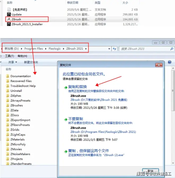The height and width of the screenshot is (178, 175).
Task: Click the 194,895 KB size cell
Action: [x=130, y=19]
